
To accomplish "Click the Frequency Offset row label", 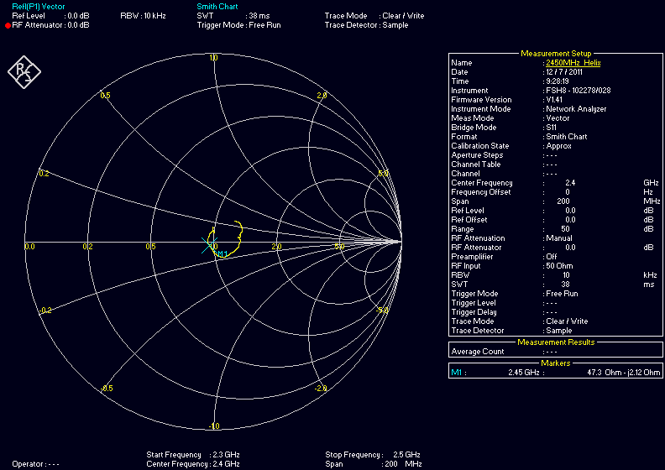I will click(x=481, y=192).
